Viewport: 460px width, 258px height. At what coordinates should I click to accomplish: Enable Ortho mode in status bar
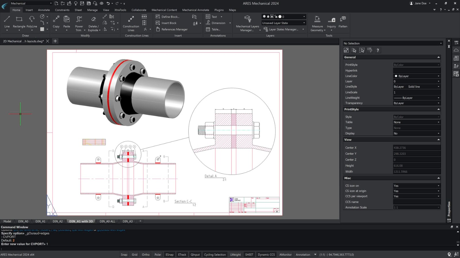146,255
